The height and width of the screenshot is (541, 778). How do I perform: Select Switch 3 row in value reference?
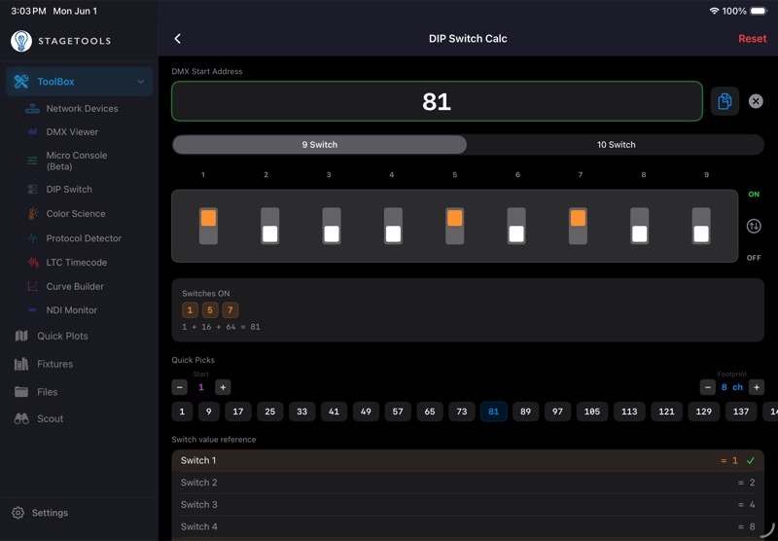(x=468, y=505)
